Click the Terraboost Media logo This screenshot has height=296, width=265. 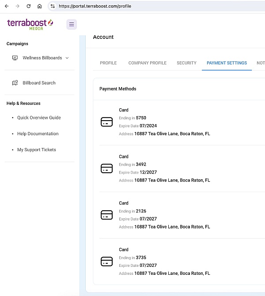[30, 24]
